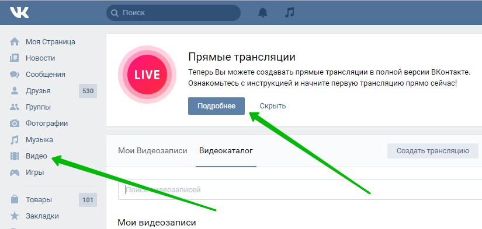Open the notifications bell icon
482x229 pixels.
coord(263,13)
